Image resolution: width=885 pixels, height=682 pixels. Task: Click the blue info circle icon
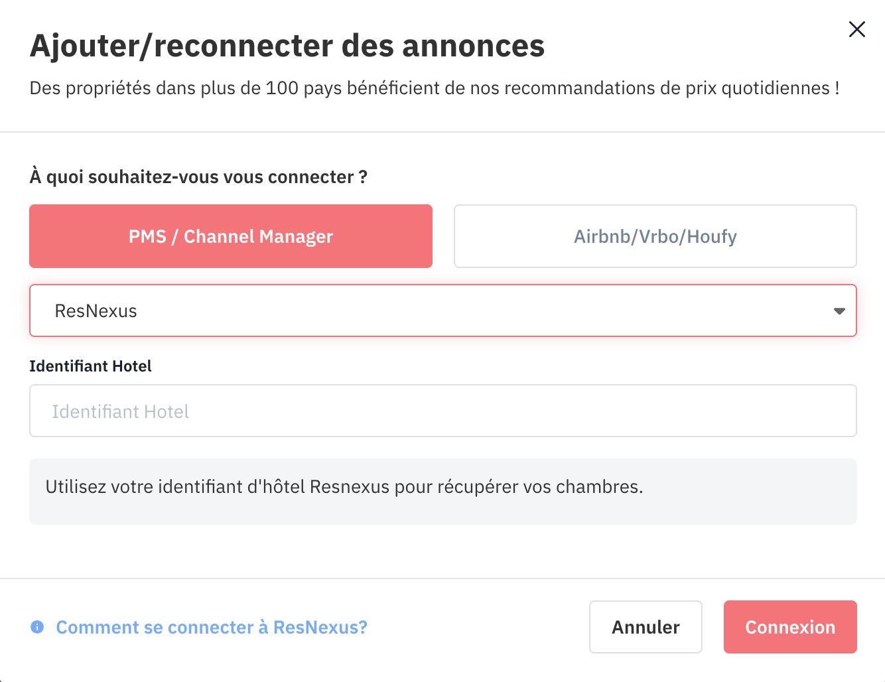tap(37, 627)
